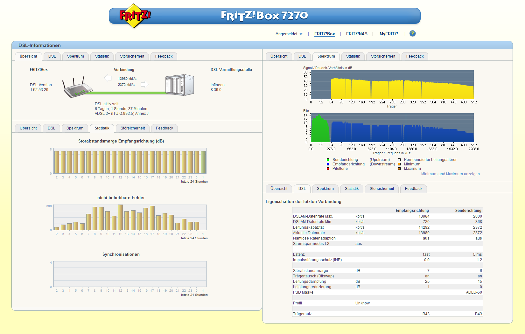Click the Synchronisationen chart area
The image size is (525, 334).
[130, 274]
